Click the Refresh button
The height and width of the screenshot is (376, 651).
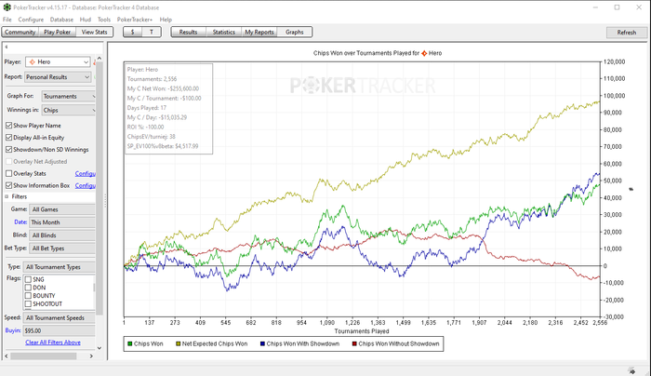[x=627, y=33]
